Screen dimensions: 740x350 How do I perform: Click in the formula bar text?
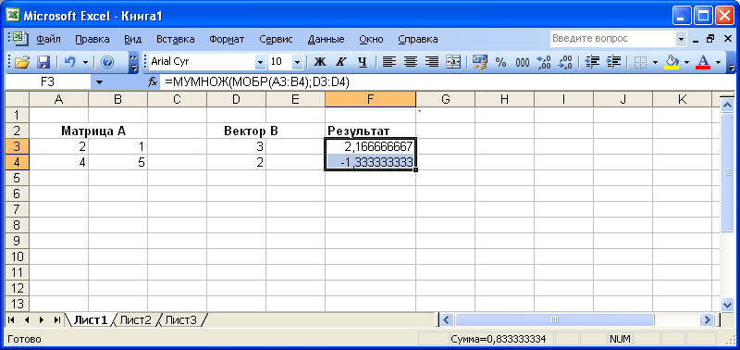[x=257, y=82]
